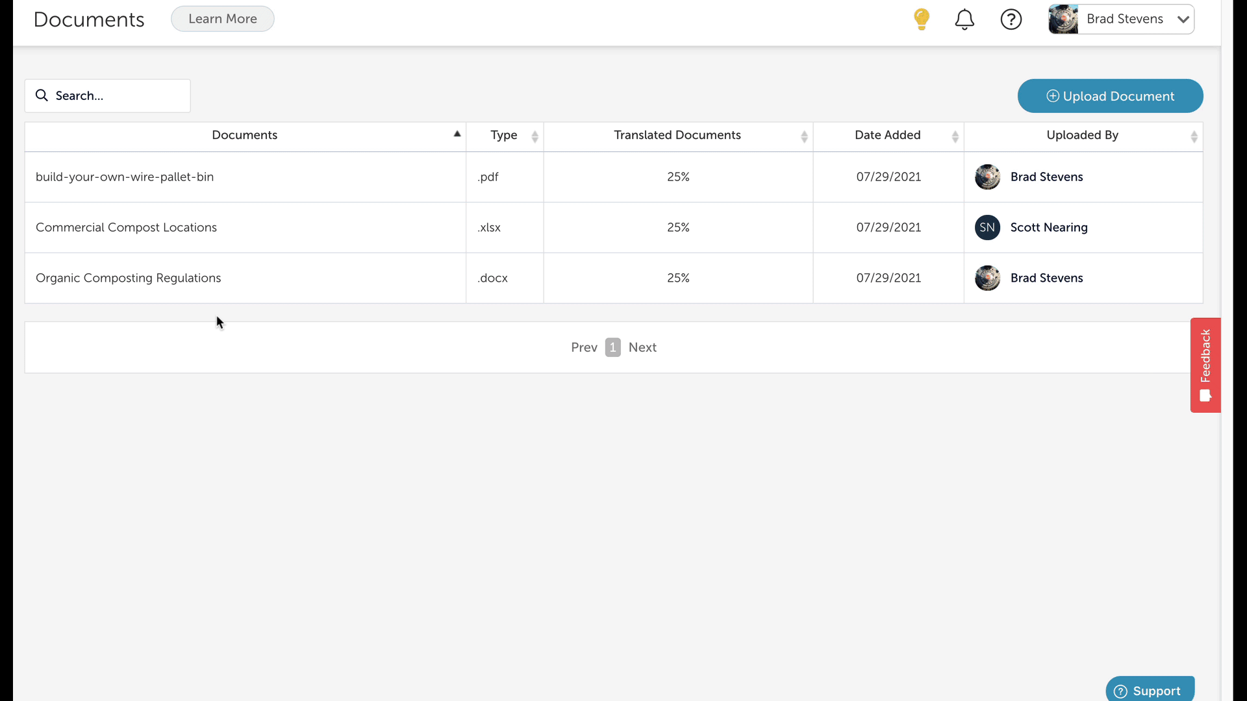This screenshot has height=701, width=1247.
Task: Go to the Next page
Action: [x=642, y=347]
